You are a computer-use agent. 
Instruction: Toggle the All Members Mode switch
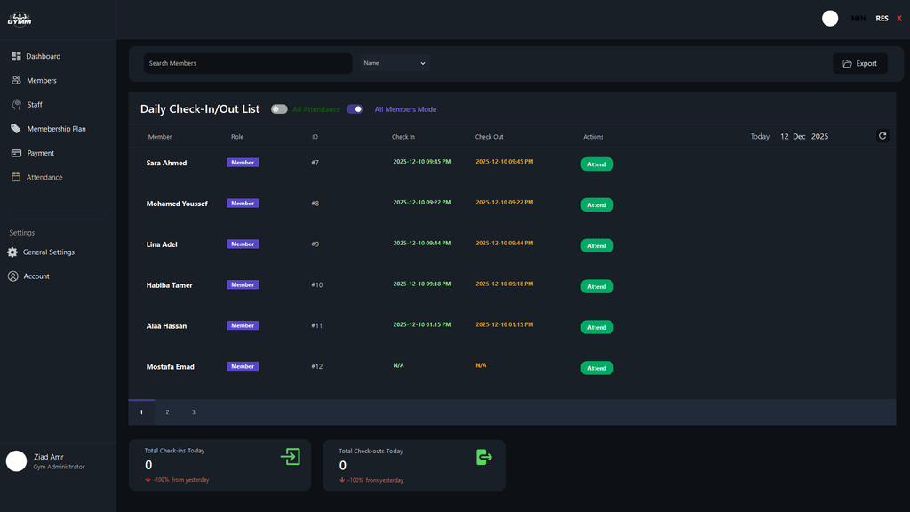(355, 109)
